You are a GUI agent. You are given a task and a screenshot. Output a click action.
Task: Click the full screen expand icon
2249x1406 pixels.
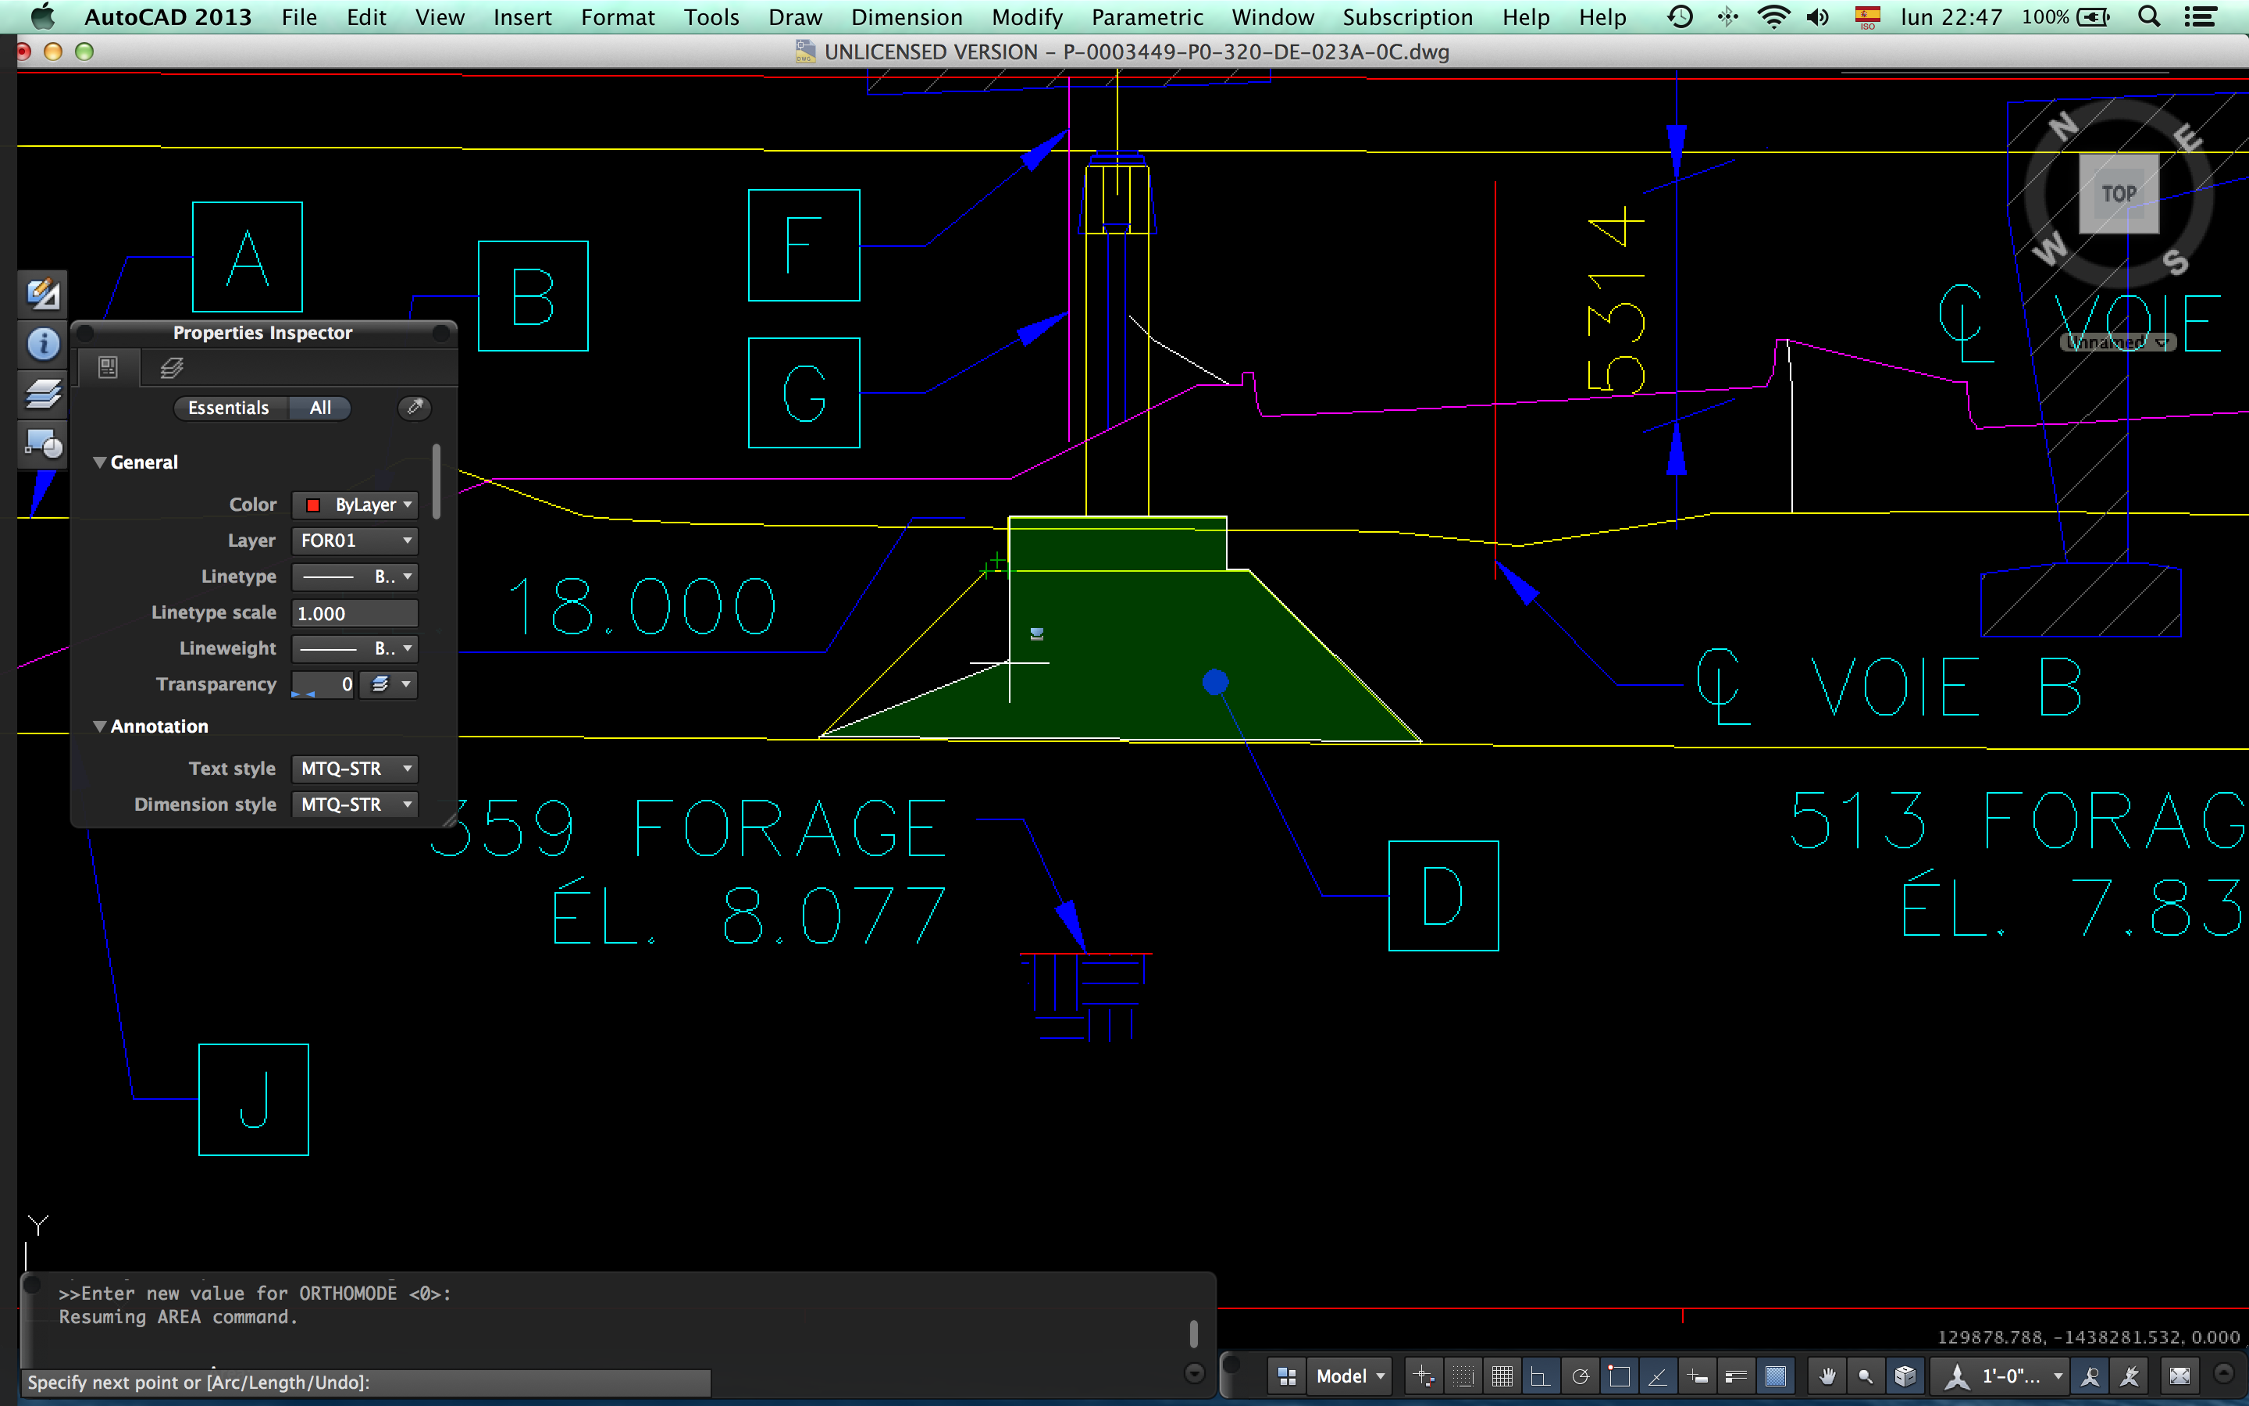click(x=2179, y=1376)
